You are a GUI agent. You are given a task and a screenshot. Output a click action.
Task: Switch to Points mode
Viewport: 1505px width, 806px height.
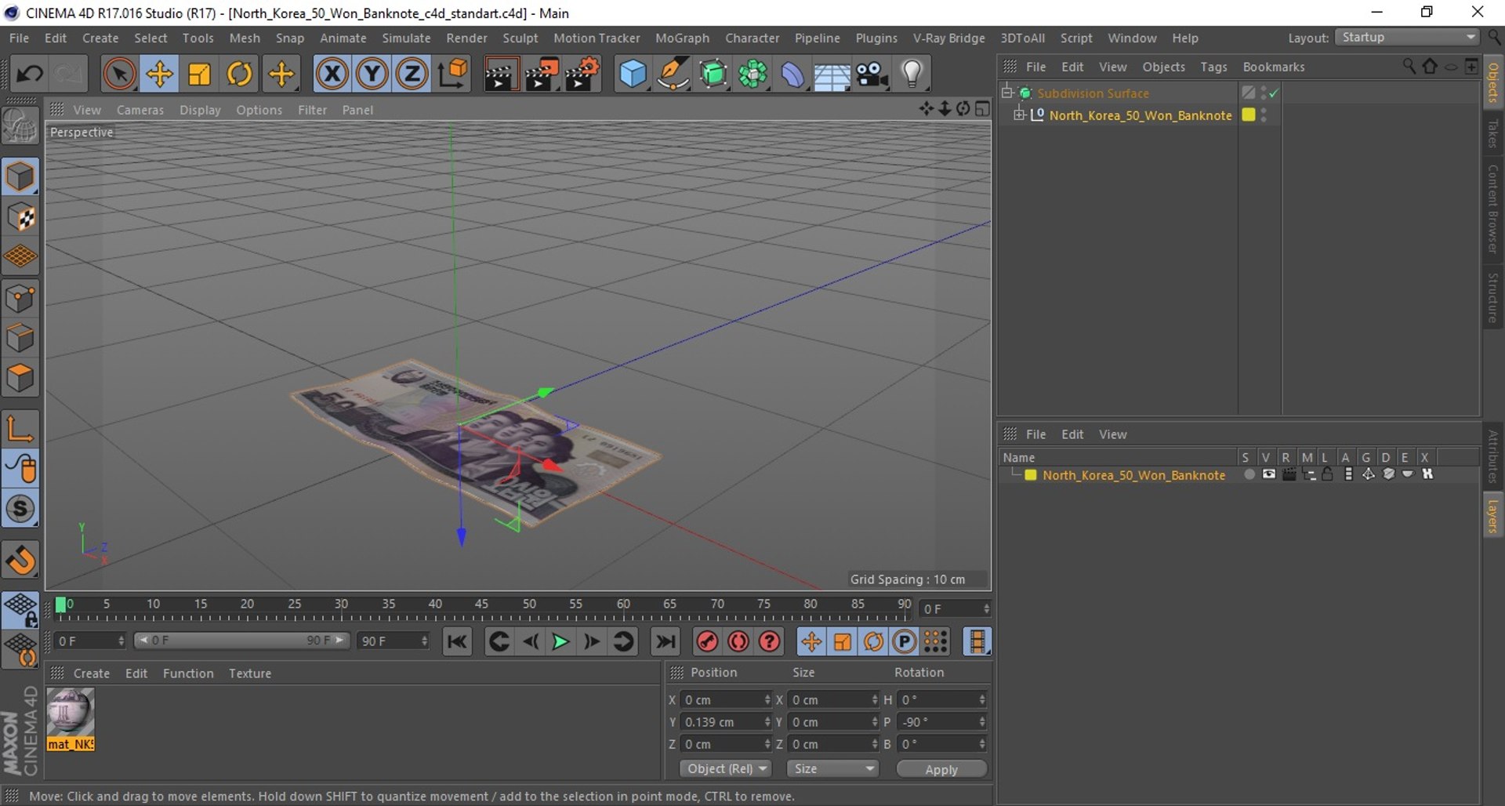(20, 299)
